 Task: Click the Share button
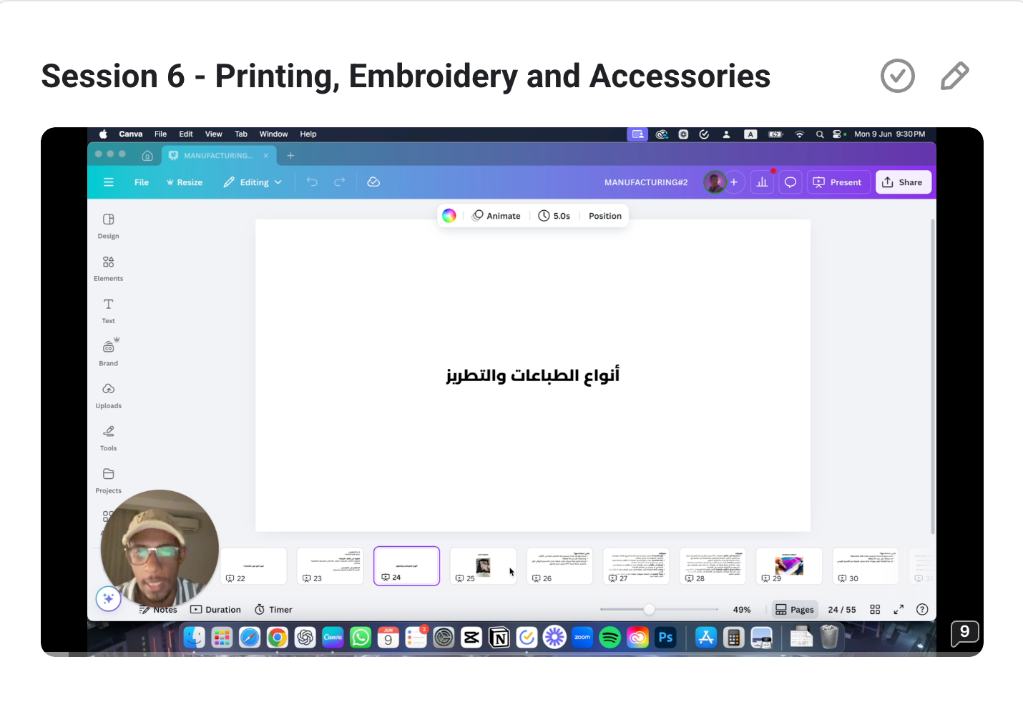(x=903, y=182)
